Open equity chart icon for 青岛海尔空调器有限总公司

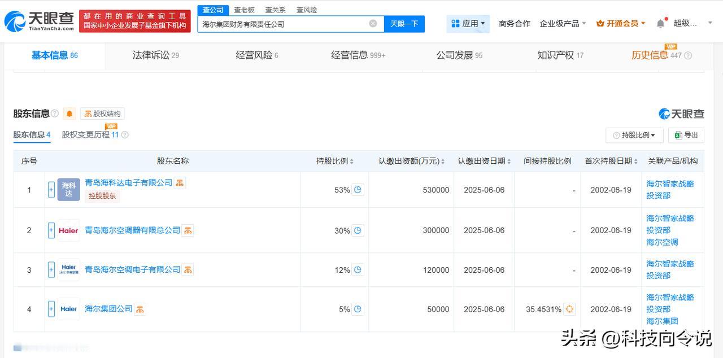pos(188,230)
